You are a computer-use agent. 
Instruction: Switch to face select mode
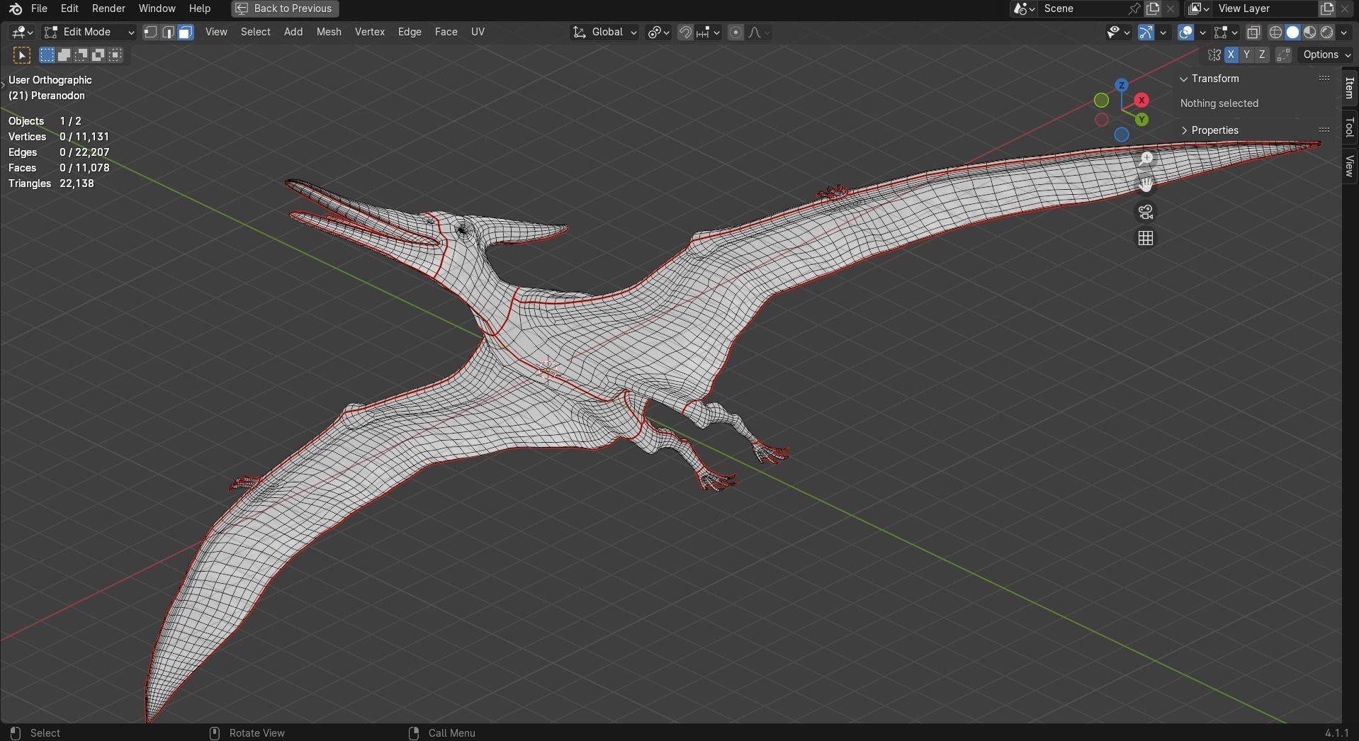[185, 32]
